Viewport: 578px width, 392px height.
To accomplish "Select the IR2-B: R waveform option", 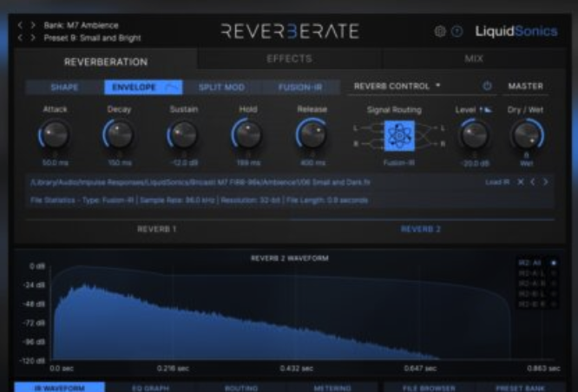I will pyautogui.click(x=538, y=304).
